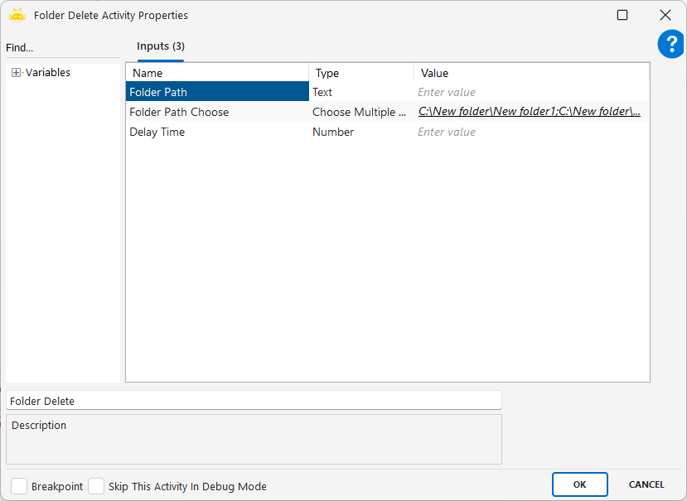Click the Value column header
The height and width of the screenshot is (501, 687).
pyautogui.click(x=530, y=73)
